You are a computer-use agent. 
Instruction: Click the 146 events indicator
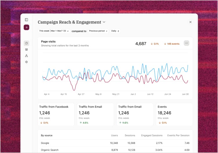tap(172, 44)
